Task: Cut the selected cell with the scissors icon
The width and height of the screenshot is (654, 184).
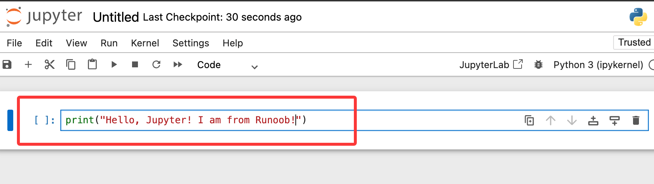Action: coord(49,65)
